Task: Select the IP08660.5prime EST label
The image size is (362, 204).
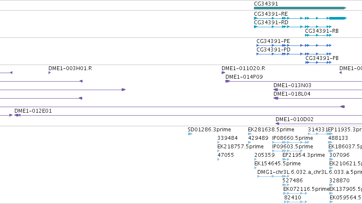Action: pyautogui.click(x=293, y=138)
